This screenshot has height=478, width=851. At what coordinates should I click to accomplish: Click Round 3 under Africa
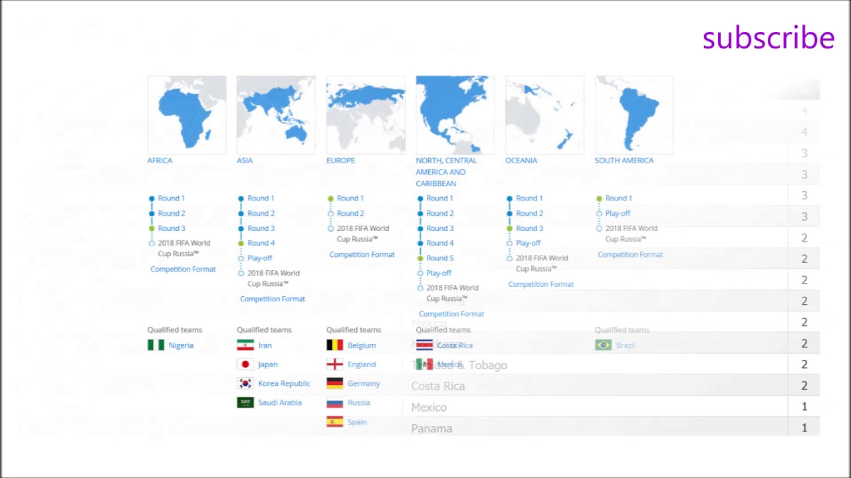click(x=172, y=228)
